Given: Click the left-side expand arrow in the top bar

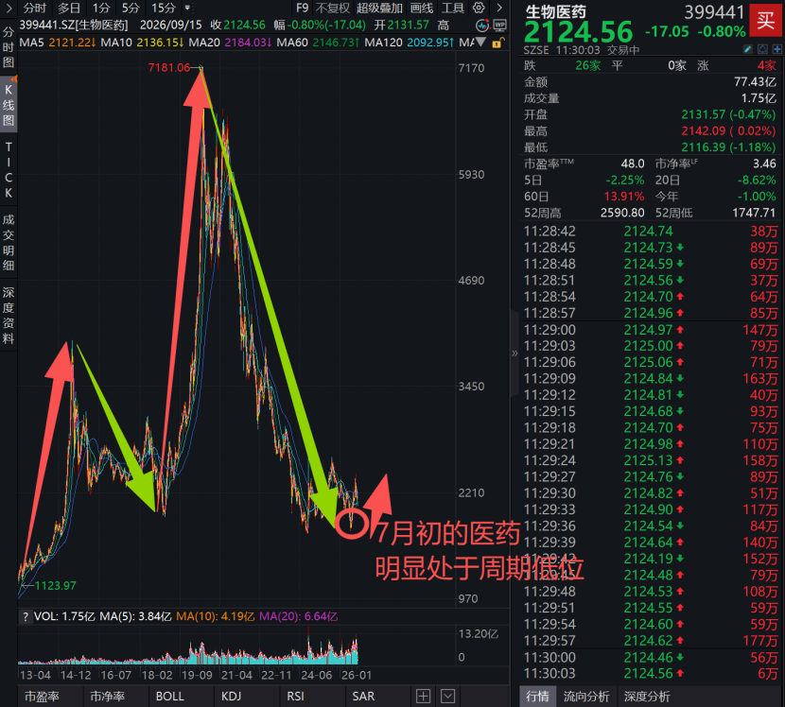Looking at the screenshot, I should pos(9,8).
